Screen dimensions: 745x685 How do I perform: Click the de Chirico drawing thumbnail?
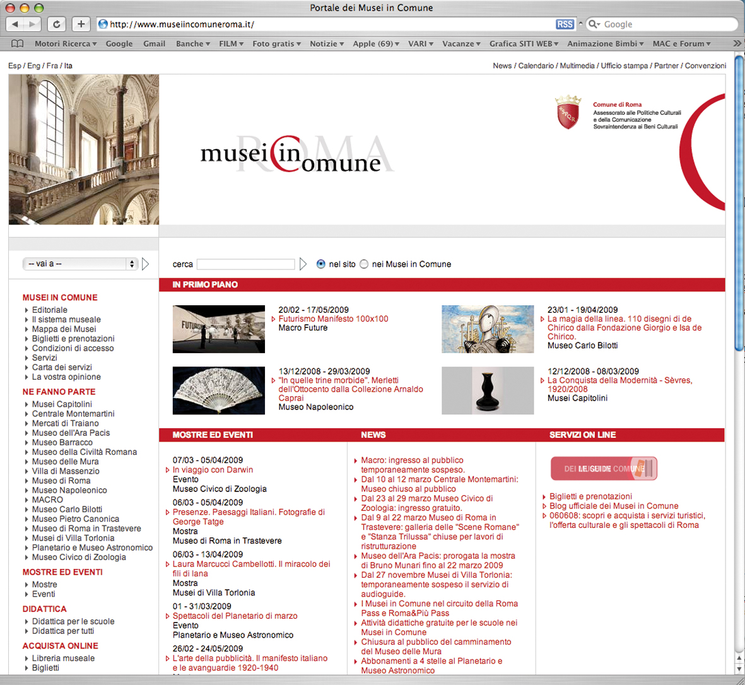[x=488, y=329]
